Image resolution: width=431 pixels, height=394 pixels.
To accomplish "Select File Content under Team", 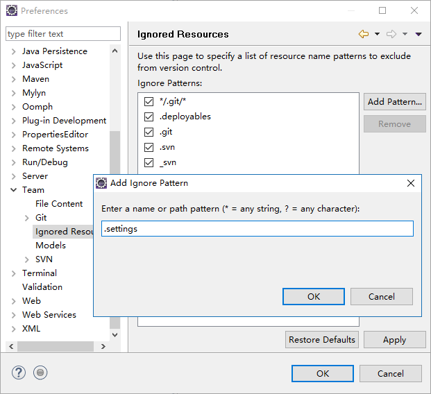I will point(59,204).
